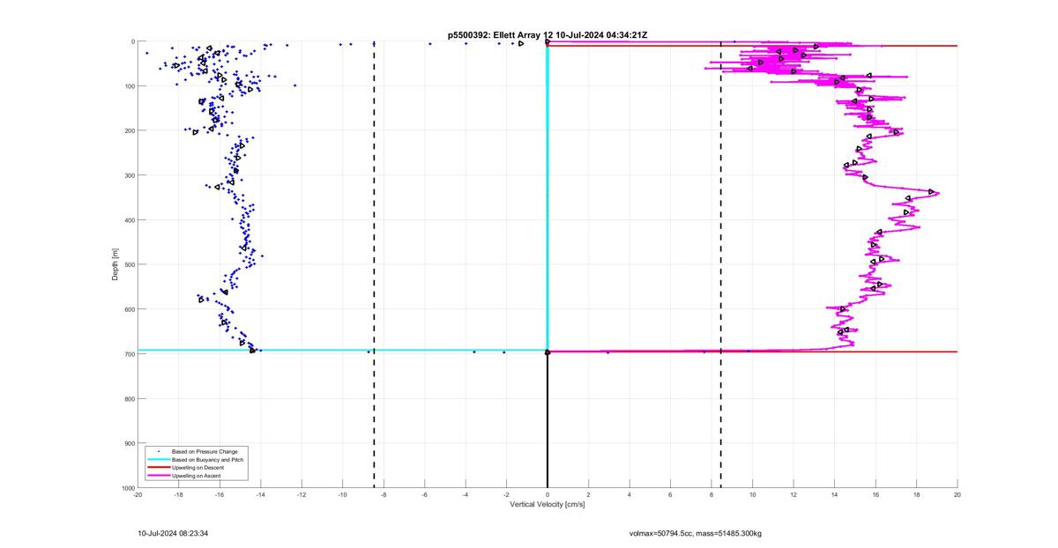This screenshot has width=1058, height=548.
Task: Click the x-axis tick label '6'
Action: tap(670, 494)
